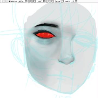Open the Stabilizer level dropdown arrow
The height and width of the screenshot is (98, 98).
tap(76, 1)
